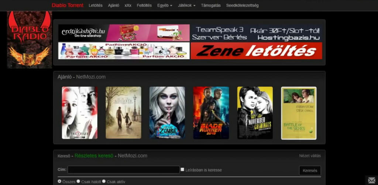Open The X-Files poster
Image resolution: width=378 pixels, height=185 pixels.
[x=80, y=113]
